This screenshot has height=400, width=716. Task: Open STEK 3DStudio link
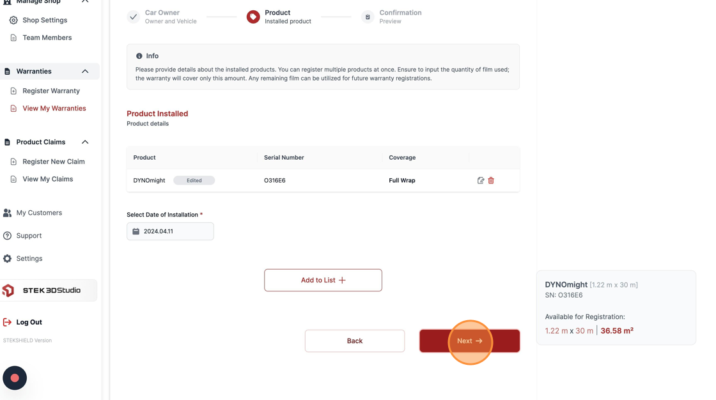(49, 290)
